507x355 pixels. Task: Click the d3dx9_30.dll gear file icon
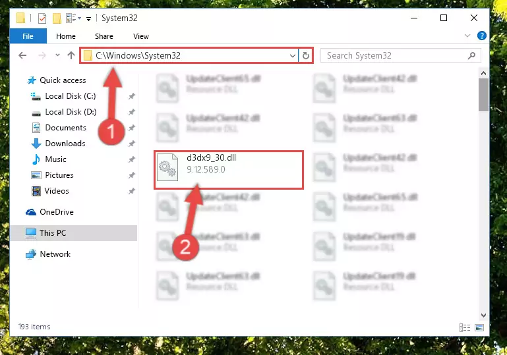(167, 167)
